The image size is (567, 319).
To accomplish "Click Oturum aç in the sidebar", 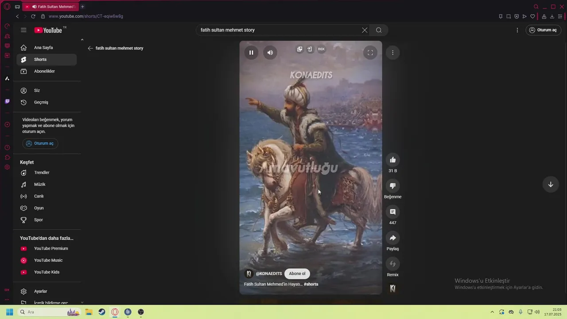I will click(x=40, y=144).
